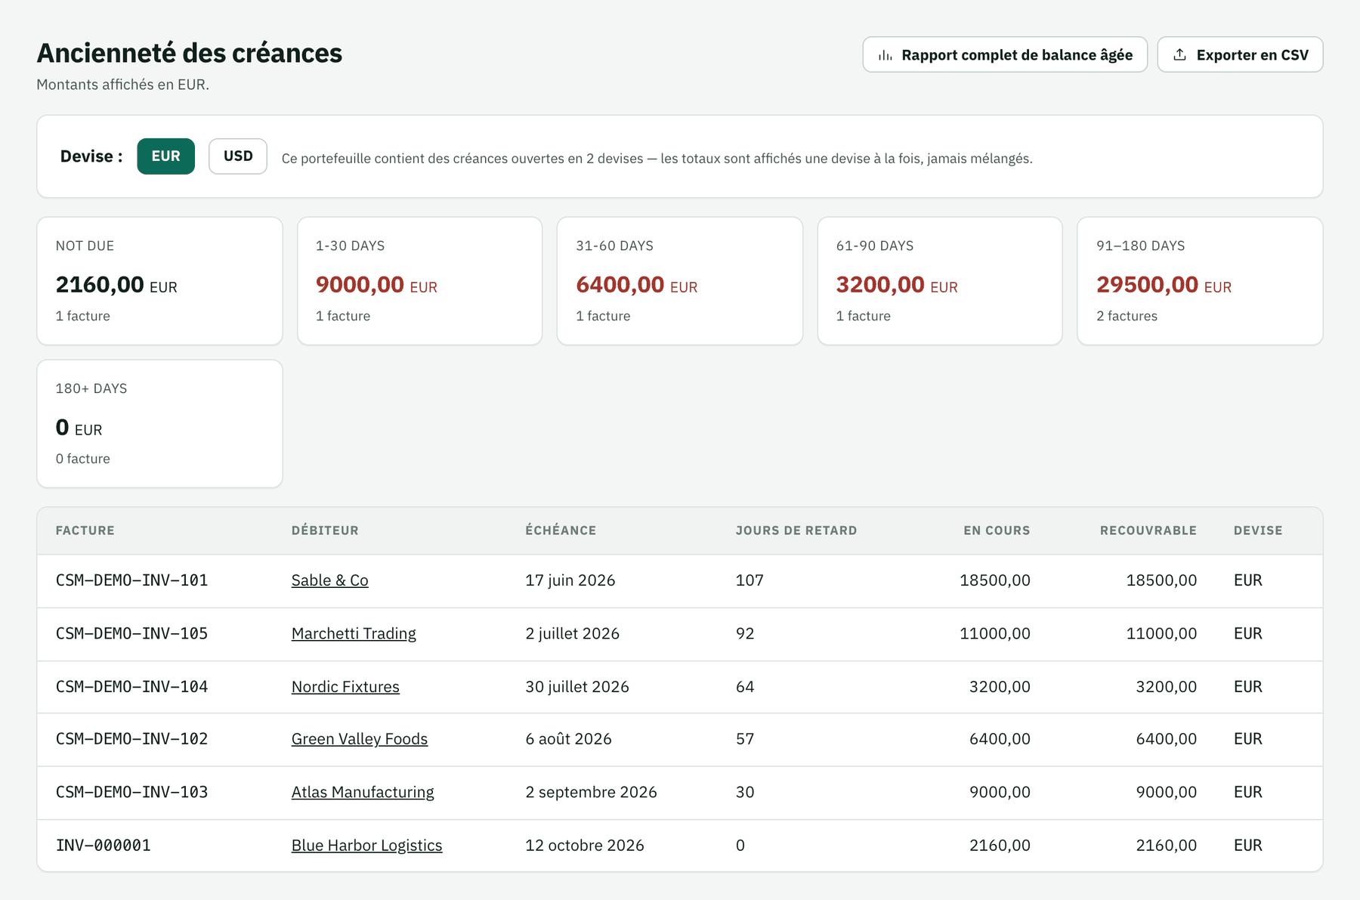The height and width of the screenshot is (900, 1360).
Task: Click the 180+ DAYS empty card
Action: tap(159, 424)
